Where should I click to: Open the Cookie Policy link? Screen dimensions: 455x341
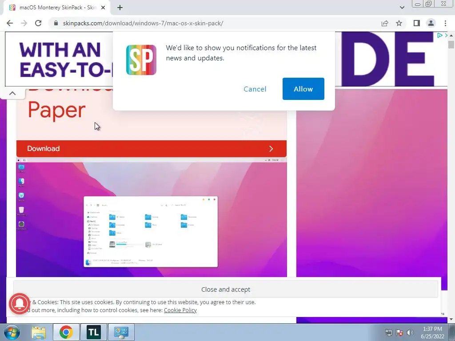(180, 310)
